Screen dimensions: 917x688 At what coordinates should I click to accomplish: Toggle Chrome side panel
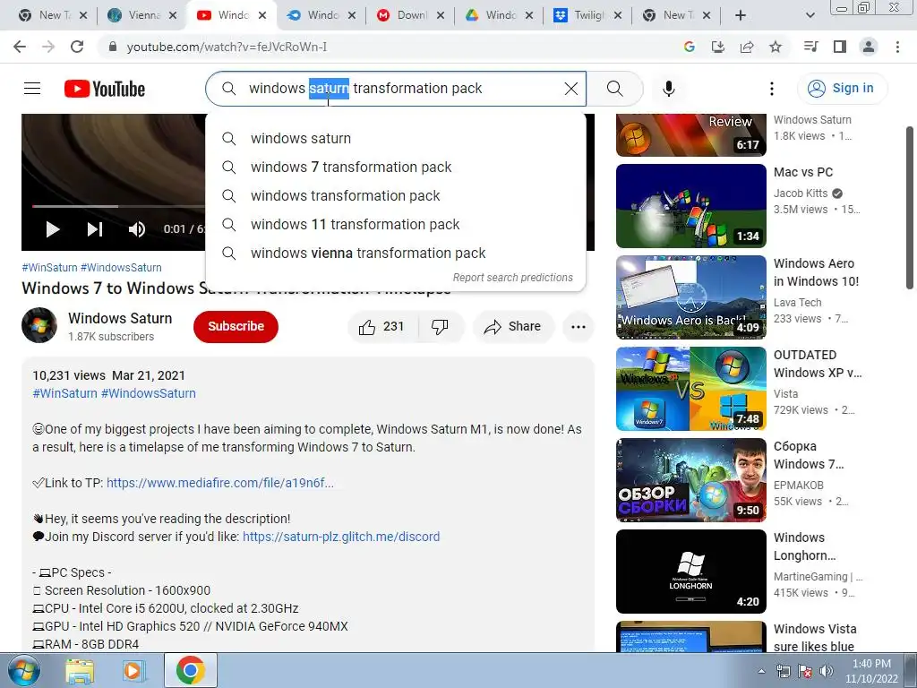coord(840,47)
